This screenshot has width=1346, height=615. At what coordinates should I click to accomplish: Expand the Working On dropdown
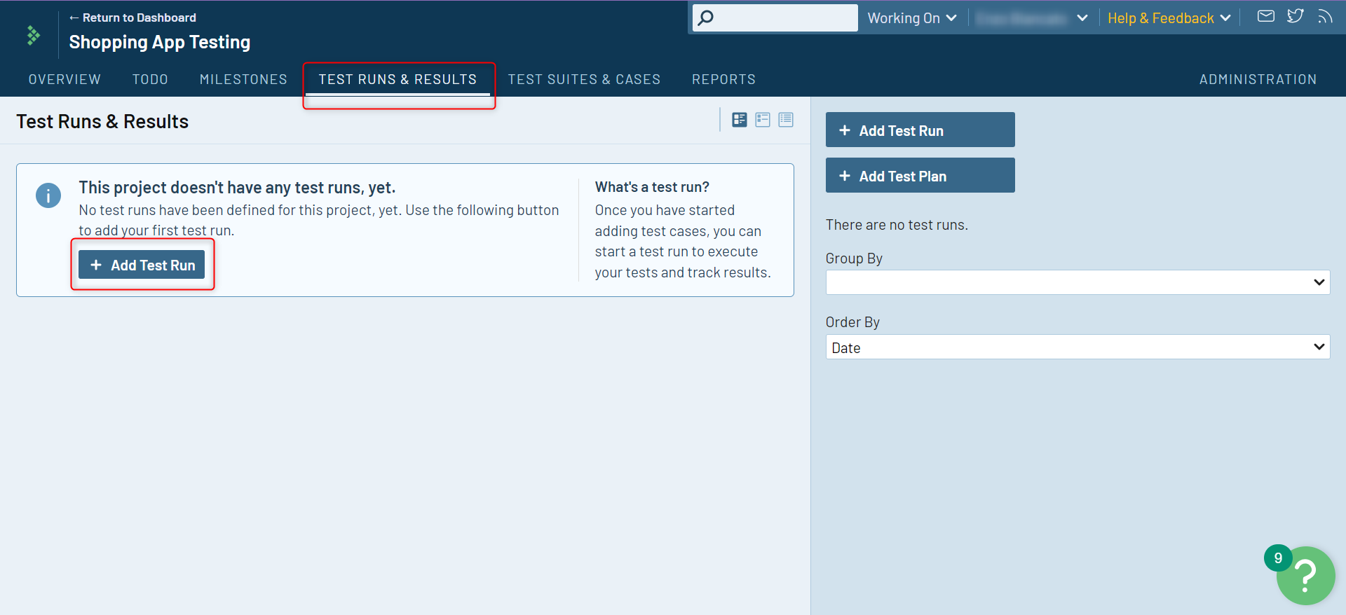click(911, 18)
